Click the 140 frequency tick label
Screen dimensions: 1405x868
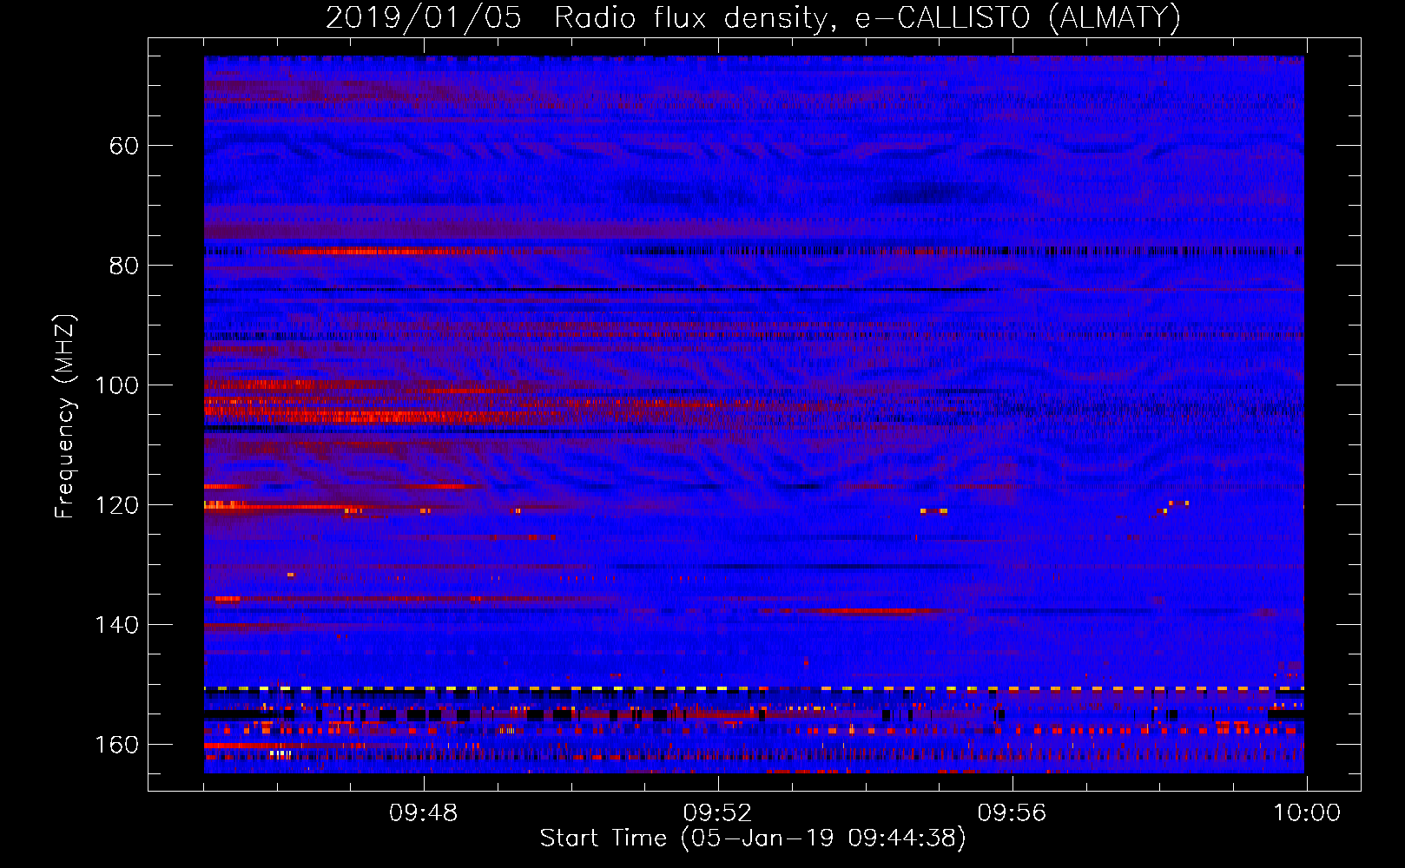tap(117, 625)
